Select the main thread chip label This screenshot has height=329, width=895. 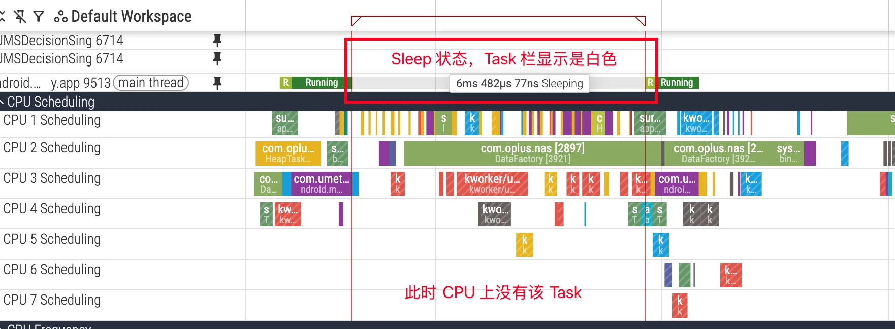[151, 83]
